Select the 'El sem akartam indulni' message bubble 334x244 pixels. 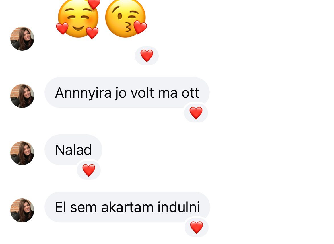[x=127, y=207]
